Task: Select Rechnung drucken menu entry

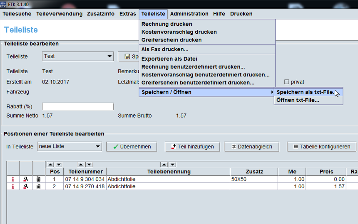Action: click(x=207, y=24)
